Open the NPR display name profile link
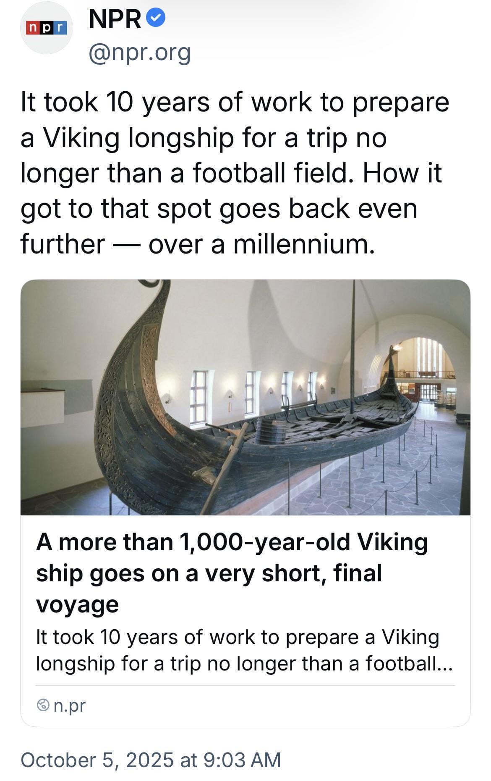The height and width of the screenshot is (781, 491). click(115, 19)
